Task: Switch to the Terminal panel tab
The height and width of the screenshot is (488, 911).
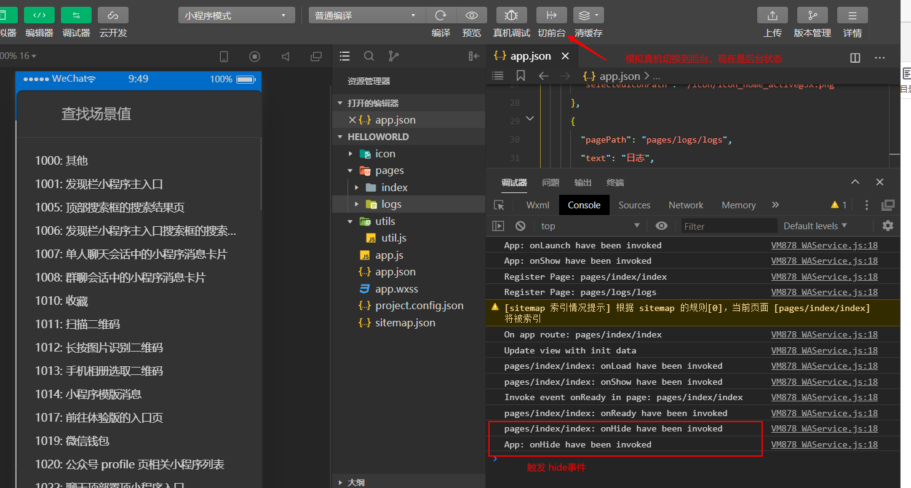Action: tap(615, 183)
